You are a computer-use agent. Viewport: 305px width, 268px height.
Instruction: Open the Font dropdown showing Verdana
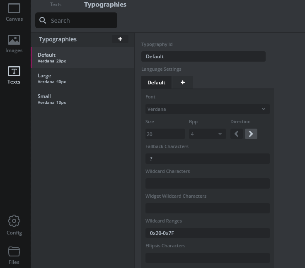click(x=207, y=109)
